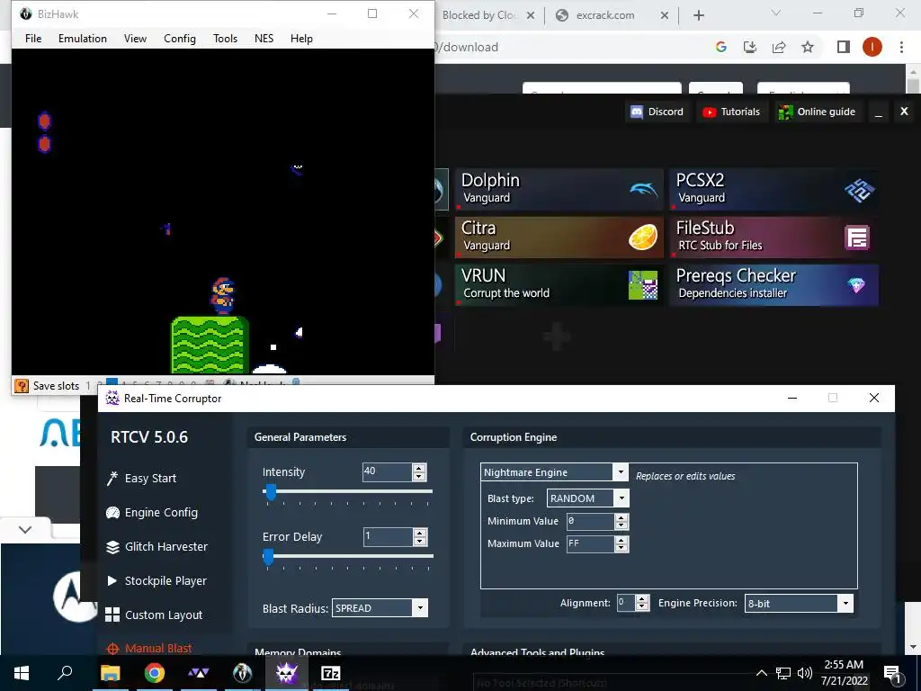Viewport: 921px width, 691px height.
Task: Open the File menu in BizHawk
Action: coord(33,38)
